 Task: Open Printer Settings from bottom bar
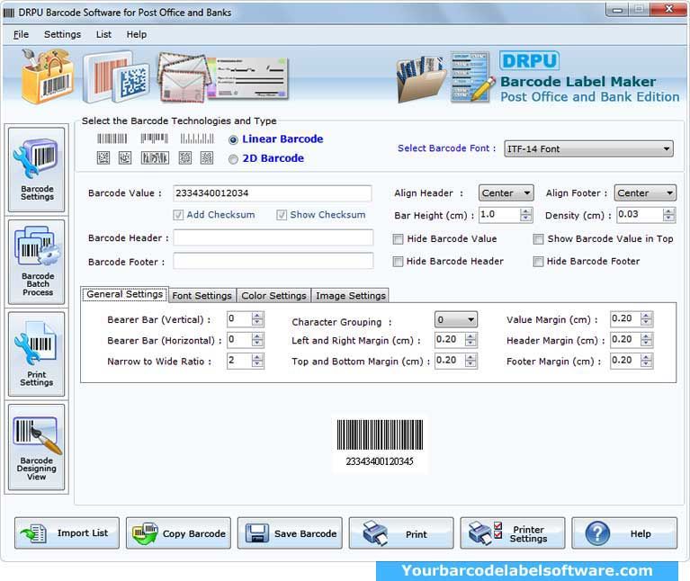[513, 533]
